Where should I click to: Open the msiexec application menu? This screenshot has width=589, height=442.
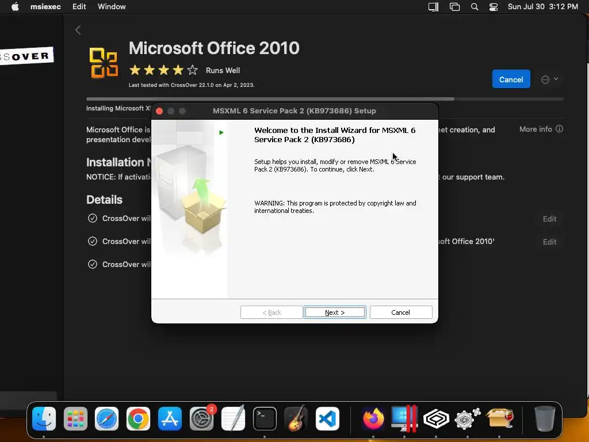[x=45, y=7]
